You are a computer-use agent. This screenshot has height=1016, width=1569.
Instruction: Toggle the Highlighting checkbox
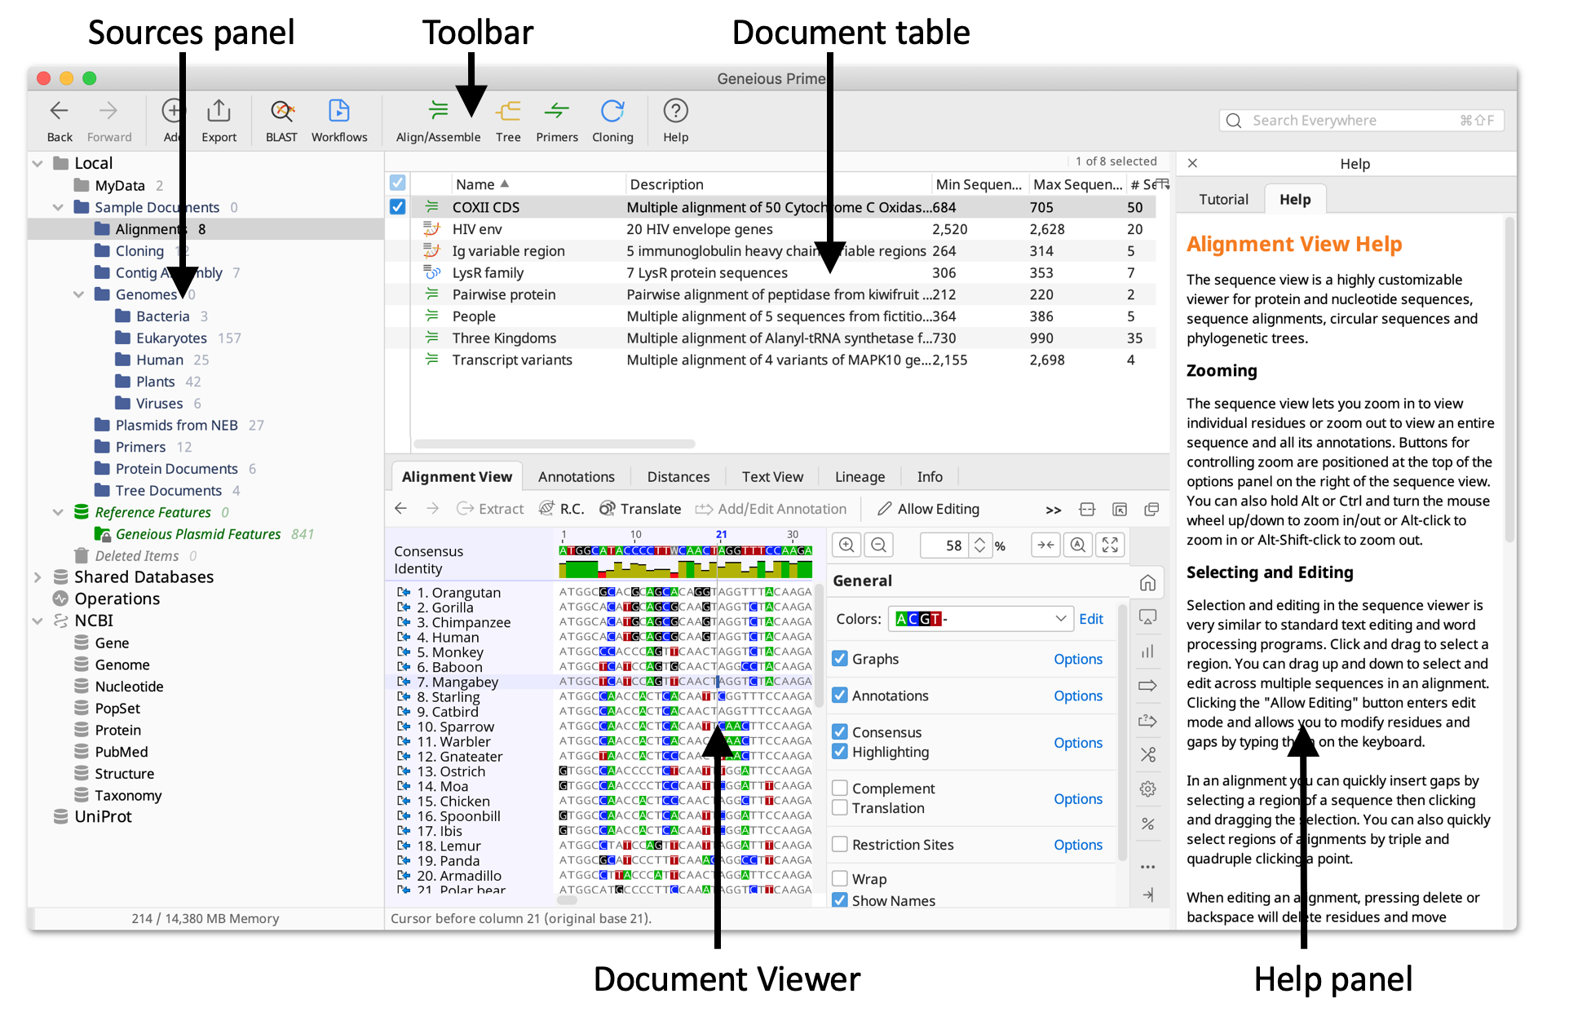point(839,751)
